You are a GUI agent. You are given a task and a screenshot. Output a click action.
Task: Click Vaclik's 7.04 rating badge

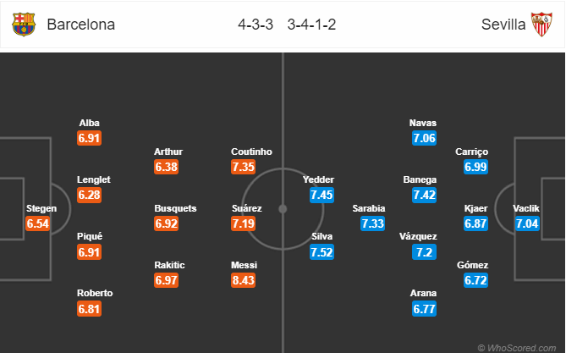pyautogui.click(x=527, y=223)
